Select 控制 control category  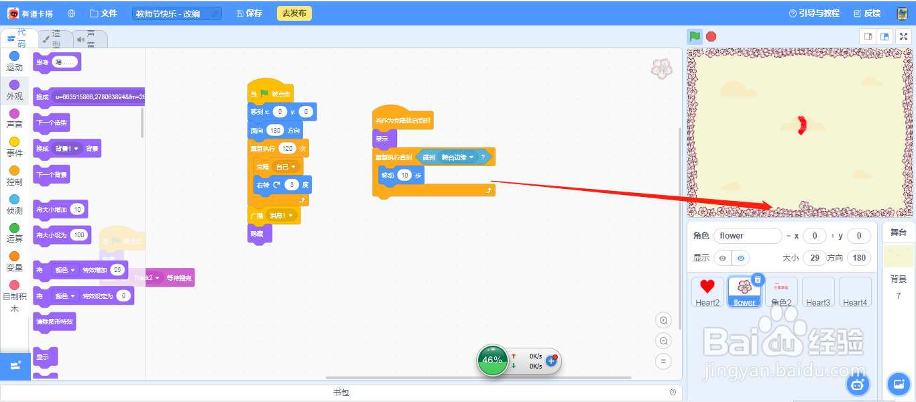click(15, 176)
